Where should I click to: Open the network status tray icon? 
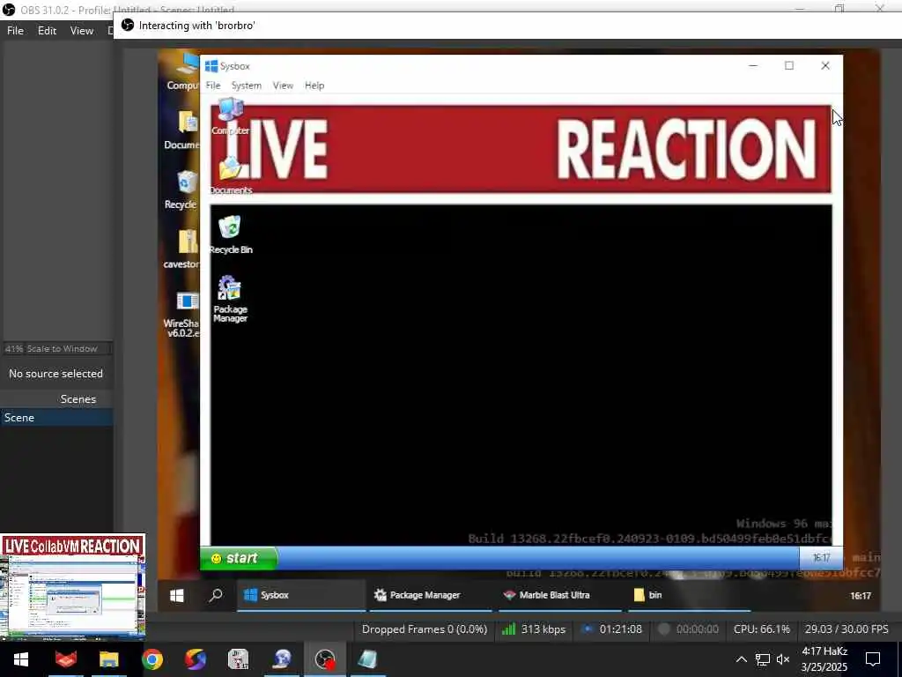763,659
